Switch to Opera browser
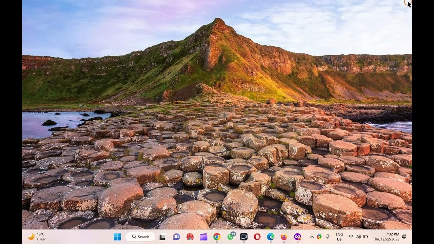 coord(257,237)
